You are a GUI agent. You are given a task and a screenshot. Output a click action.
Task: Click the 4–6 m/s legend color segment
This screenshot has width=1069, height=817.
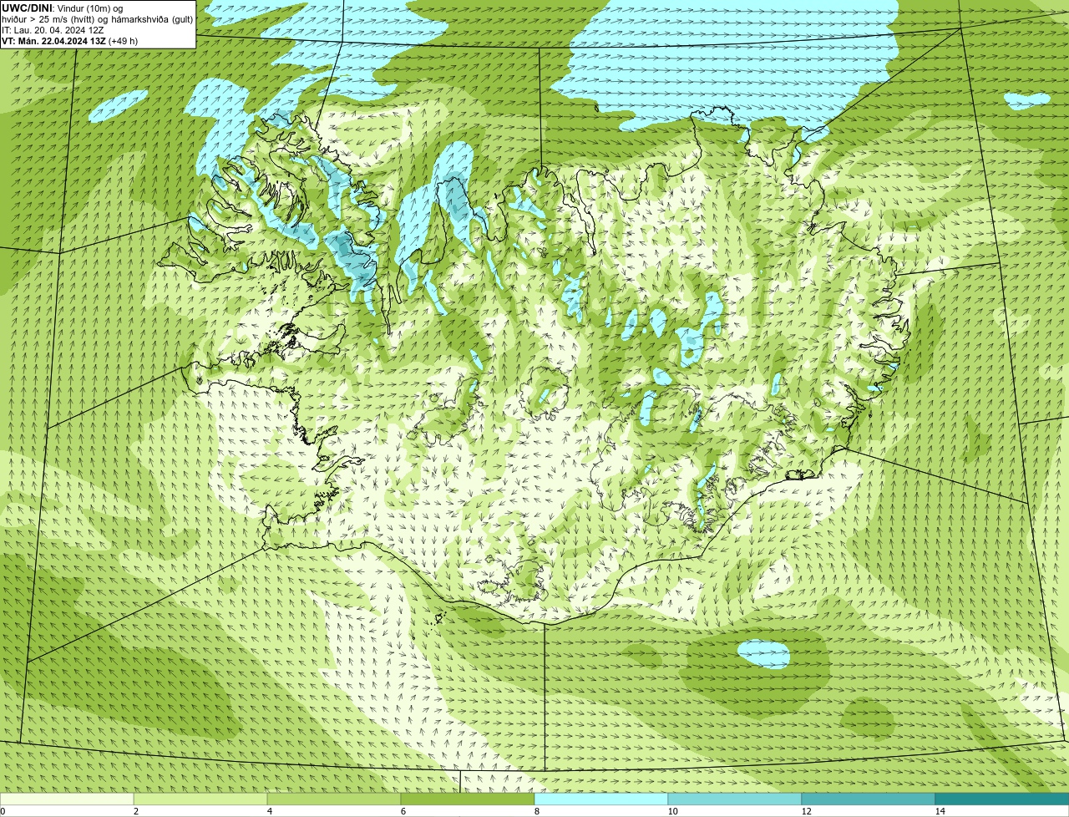[x=334, y=799]
